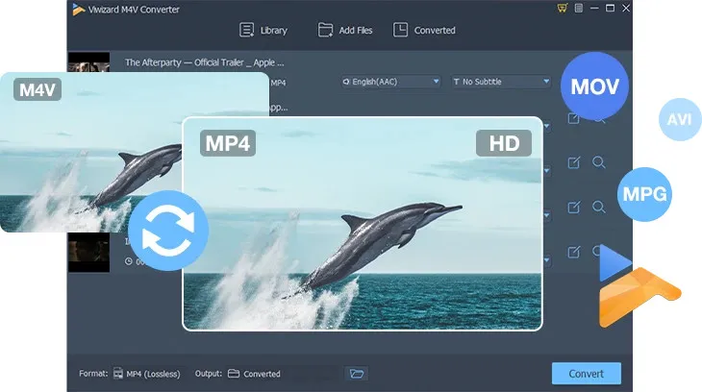
Task: Open the output folder browse icon
Action: point(357,373)
